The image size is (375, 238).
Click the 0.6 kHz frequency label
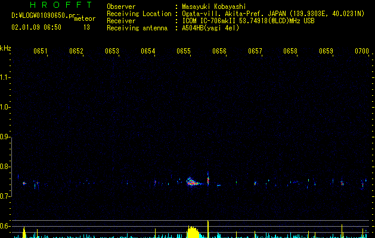click(5, 226)
